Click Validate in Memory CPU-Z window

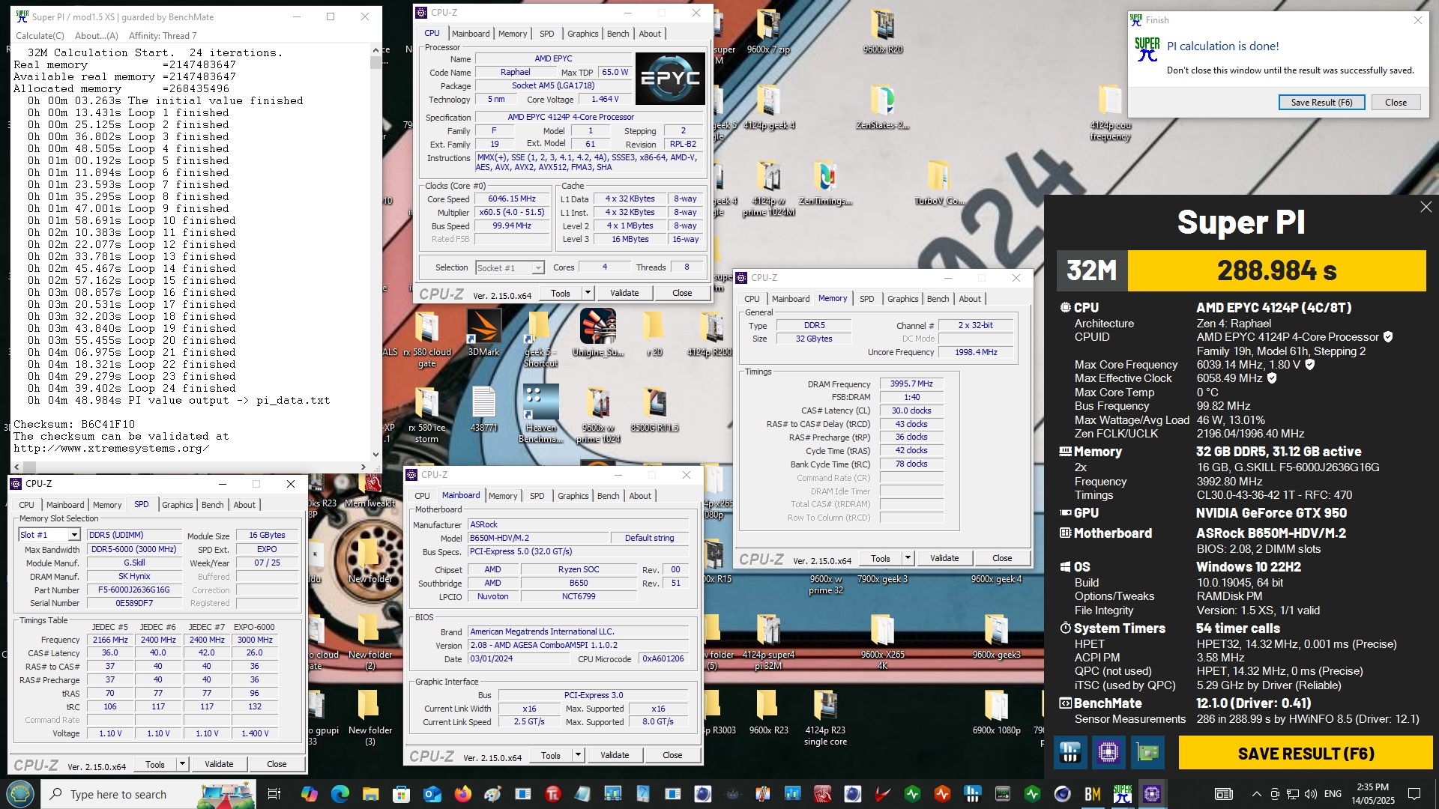[x=944, y=558]
